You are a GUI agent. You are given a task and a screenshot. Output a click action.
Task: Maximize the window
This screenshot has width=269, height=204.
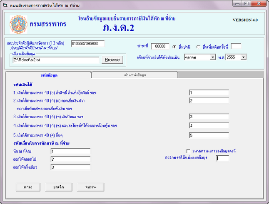tap(247, 4)
